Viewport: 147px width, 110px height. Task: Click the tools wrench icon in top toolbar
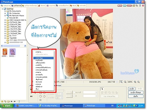coord(140,6)
